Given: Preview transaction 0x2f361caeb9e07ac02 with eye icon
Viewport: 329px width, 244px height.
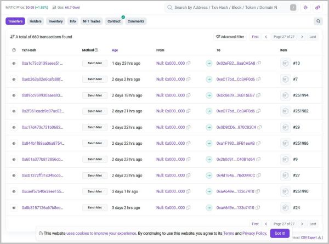Looking at the screenshot, I should click(14, 111).
